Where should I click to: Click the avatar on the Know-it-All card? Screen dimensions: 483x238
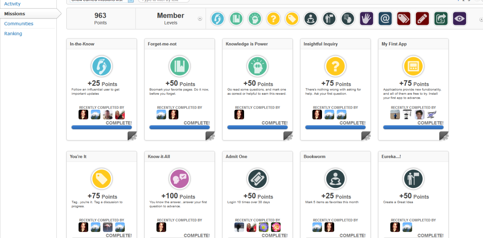coord(161,227)
